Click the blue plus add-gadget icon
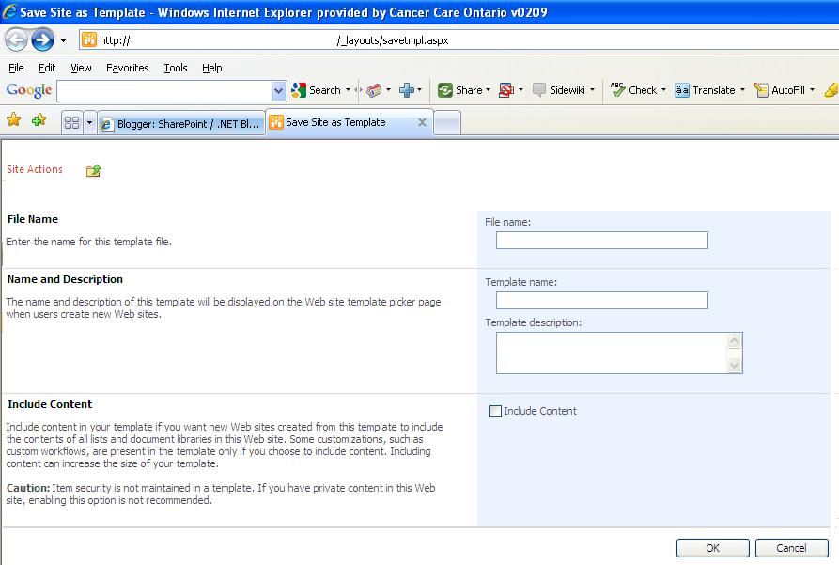The height and width of the screenshot is (565, 839). pyautogui.click(x=407, y=90)
